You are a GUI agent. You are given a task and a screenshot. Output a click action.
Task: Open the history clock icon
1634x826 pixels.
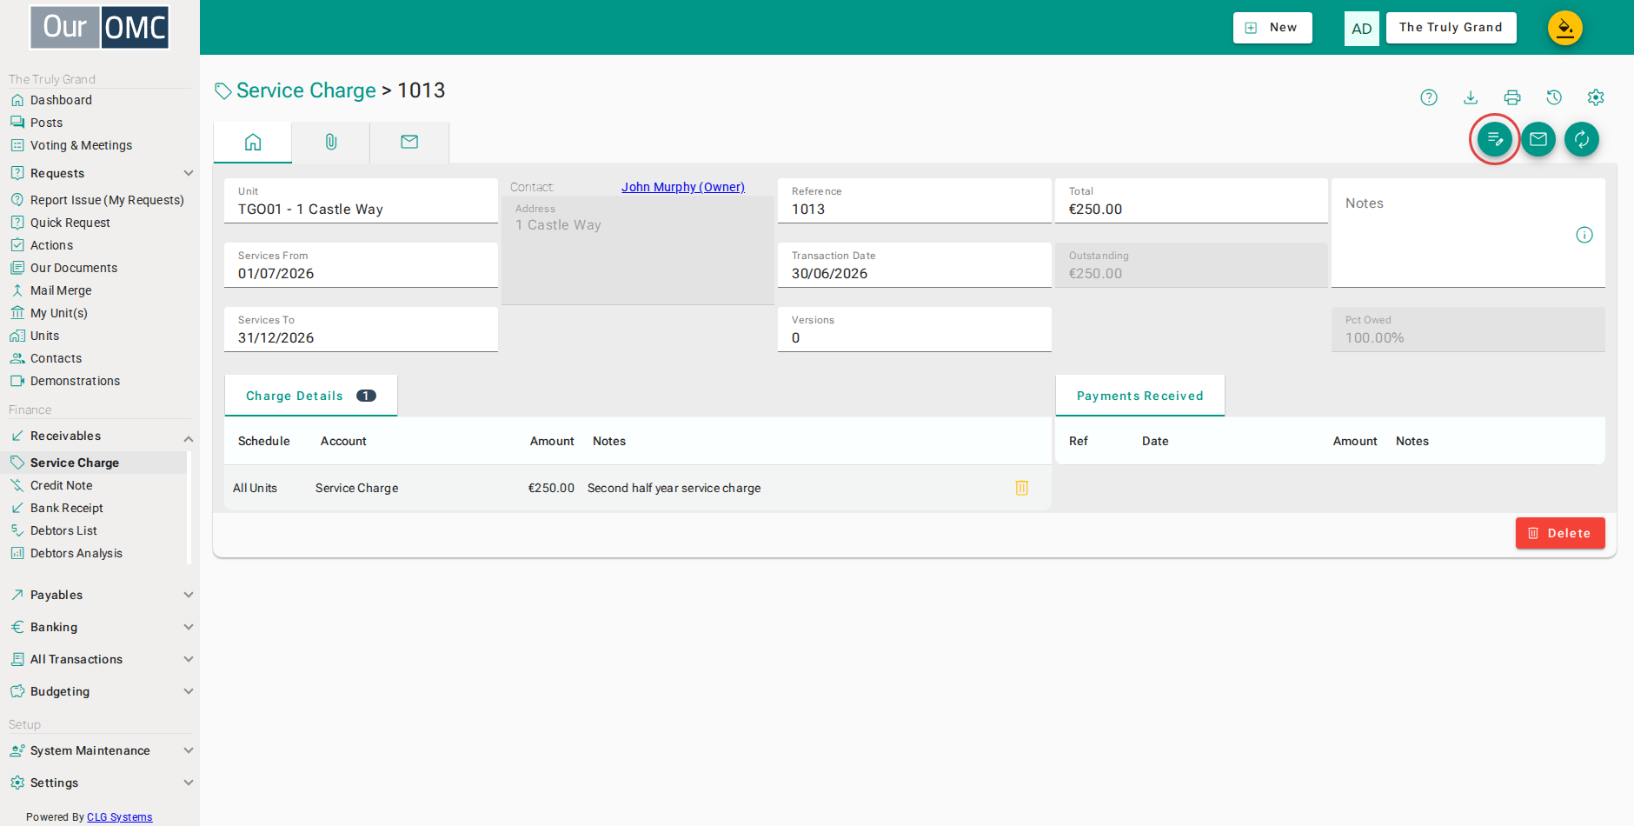(1554, 97)
